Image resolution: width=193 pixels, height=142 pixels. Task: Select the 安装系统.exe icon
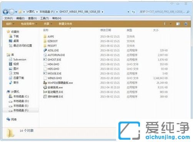(x=45, y=87)
